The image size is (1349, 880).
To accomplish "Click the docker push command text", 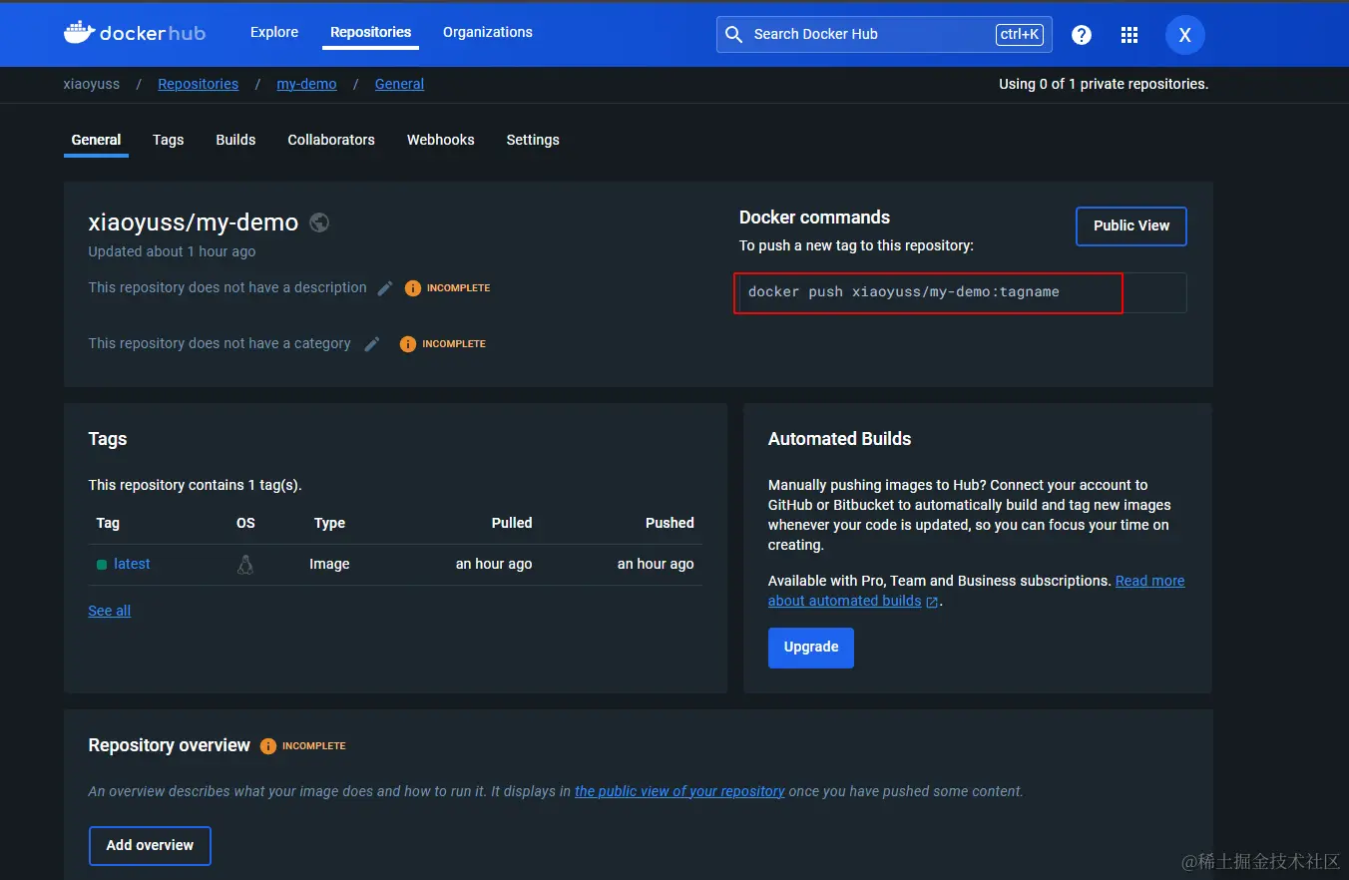I will [904, 292].
